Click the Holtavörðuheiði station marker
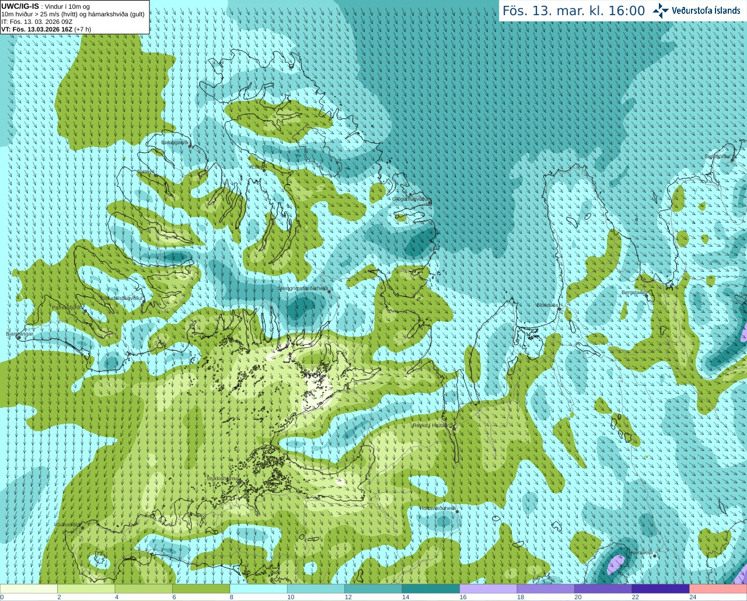 point(457,512)
